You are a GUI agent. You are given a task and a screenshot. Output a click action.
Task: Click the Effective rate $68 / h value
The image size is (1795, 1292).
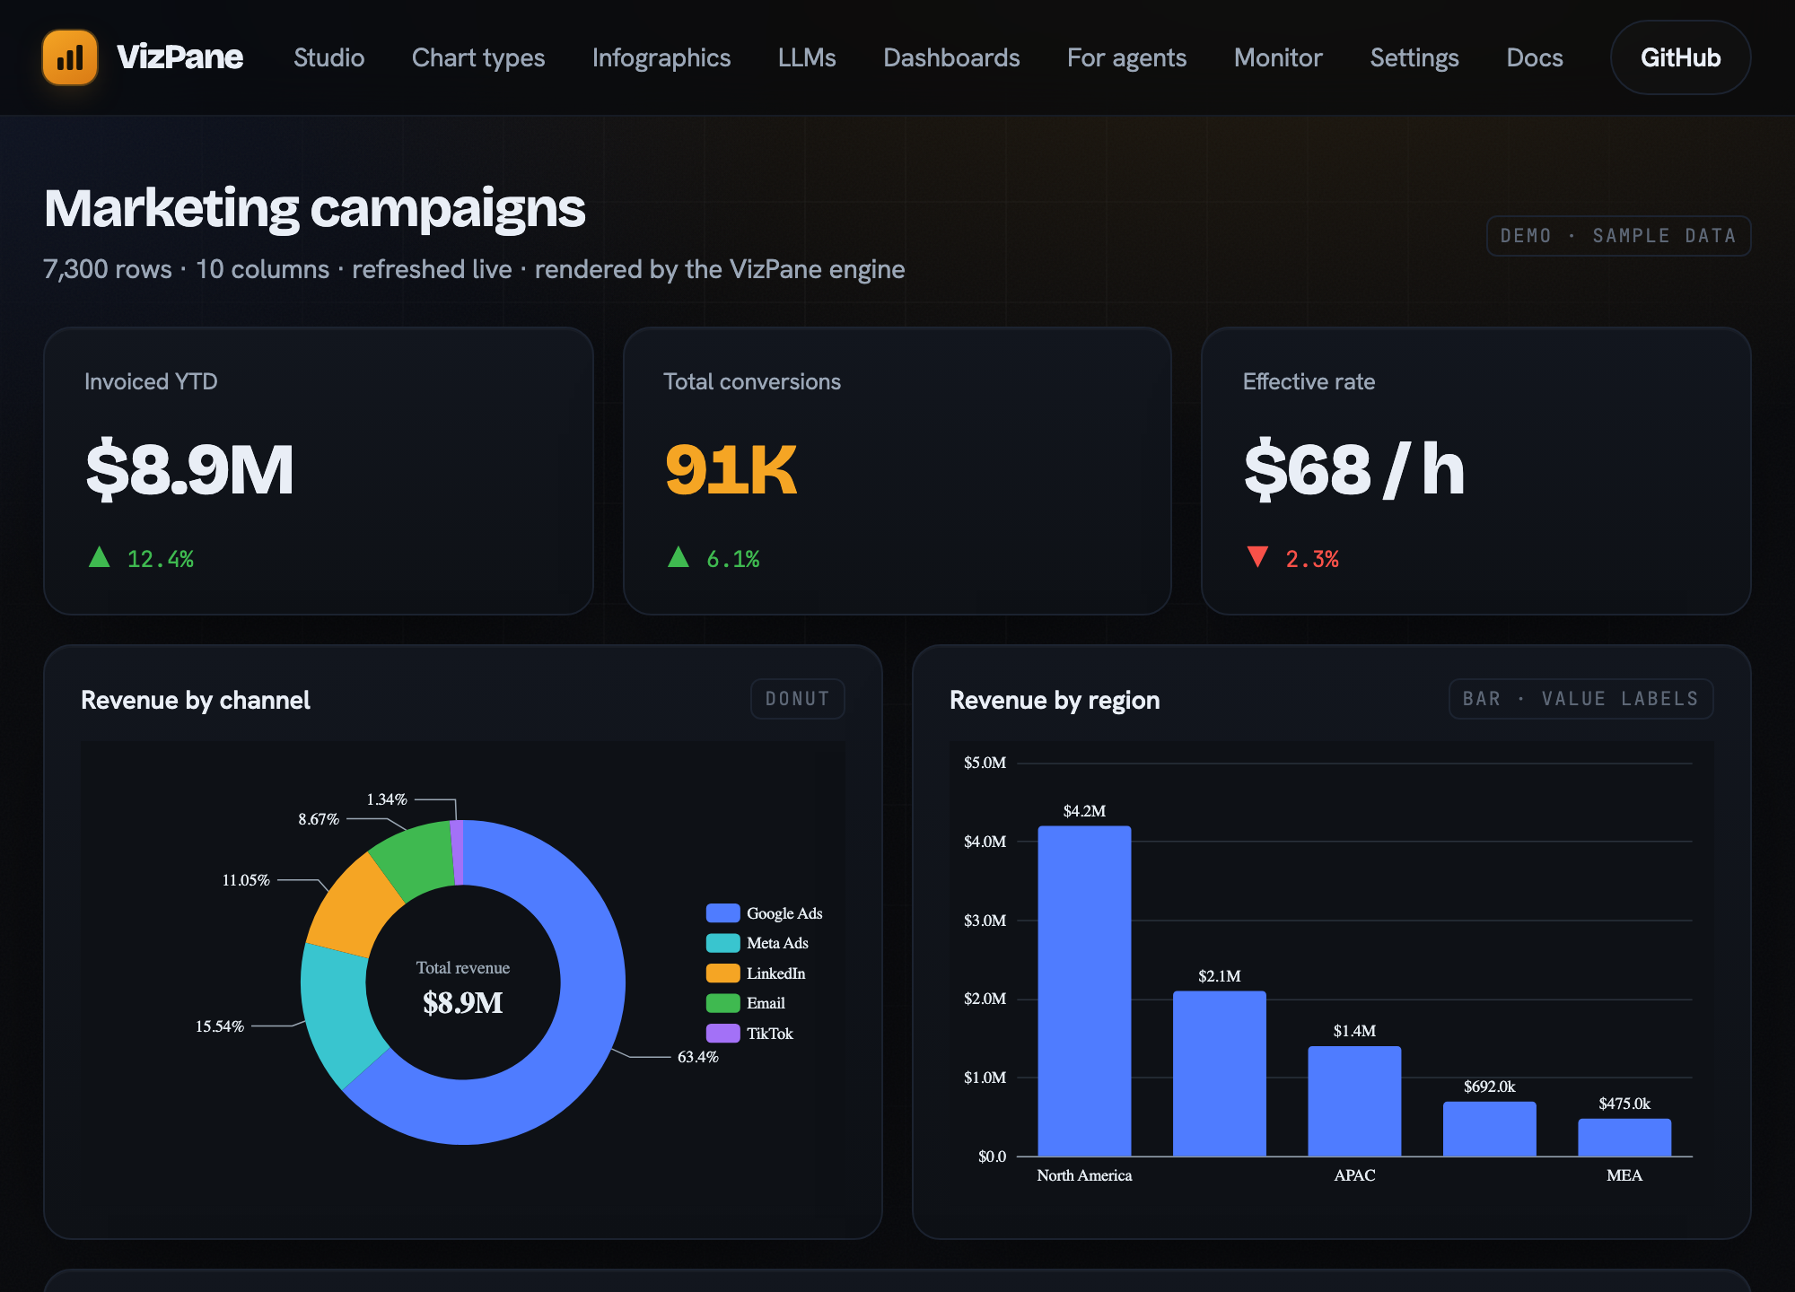click(x=1354, y=469)
